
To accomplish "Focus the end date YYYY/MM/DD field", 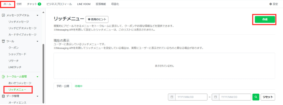I will 235,97.
